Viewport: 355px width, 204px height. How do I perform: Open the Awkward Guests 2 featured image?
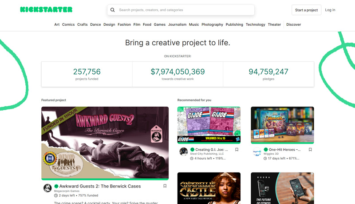[105, 143]
